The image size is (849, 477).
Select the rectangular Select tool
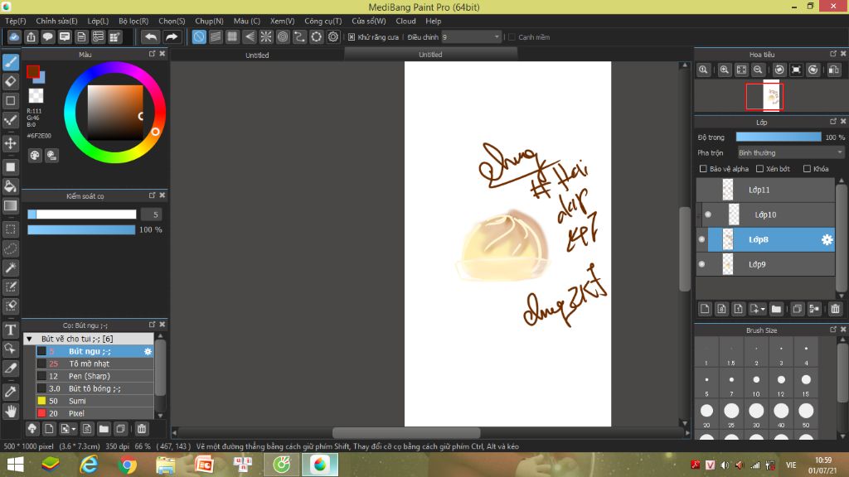pos(10,229)
